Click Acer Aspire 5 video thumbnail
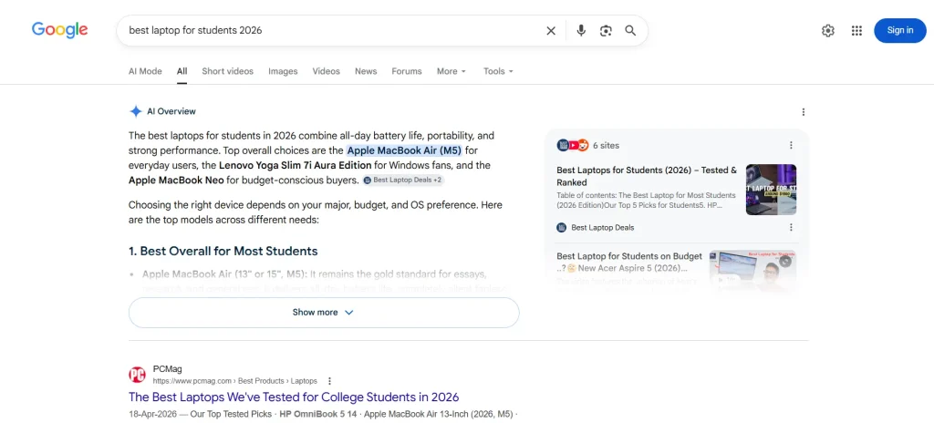The height and width of the screenshot is (423, 934). [x=752, y=269]
